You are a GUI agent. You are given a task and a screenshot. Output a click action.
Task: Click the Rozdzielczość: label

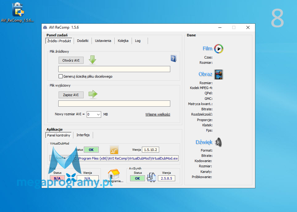[202, 114]
